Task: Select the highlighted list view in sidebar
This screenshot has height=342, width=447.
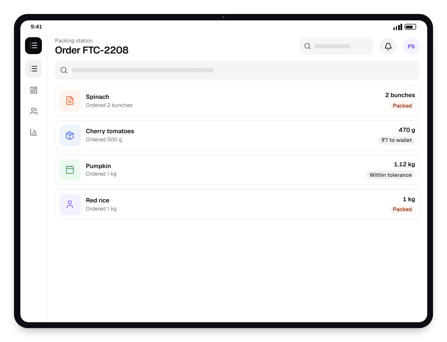Action: [x=33, y=69]
